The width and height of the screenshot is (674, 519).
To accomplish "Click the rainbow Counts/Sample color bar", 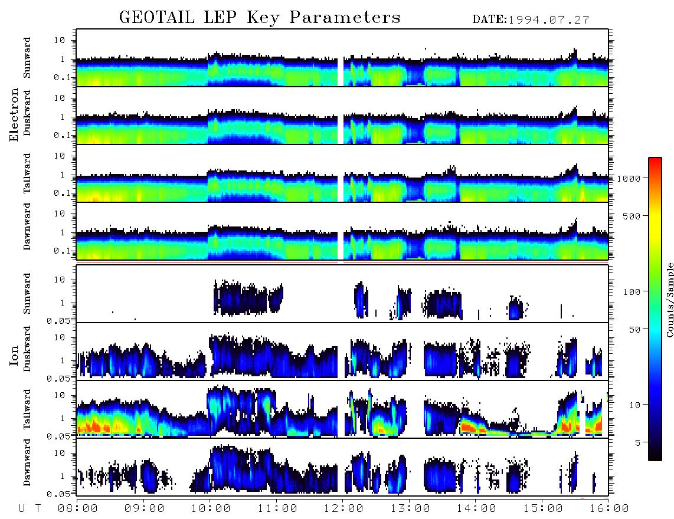I will [x=655, y=309].
